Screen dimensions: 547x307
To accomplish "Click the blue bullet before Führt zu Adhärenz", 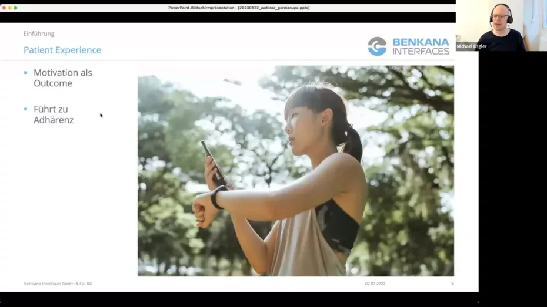I will (x=25, y=109).
